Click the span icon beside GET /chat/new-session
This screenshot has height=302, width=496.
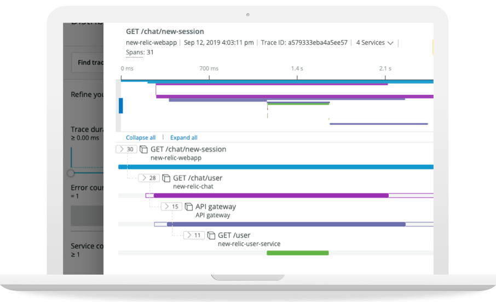point(143,150)
